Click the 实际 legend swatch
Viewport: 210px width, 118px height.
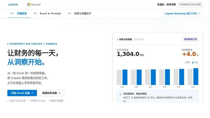pos(193,62)
